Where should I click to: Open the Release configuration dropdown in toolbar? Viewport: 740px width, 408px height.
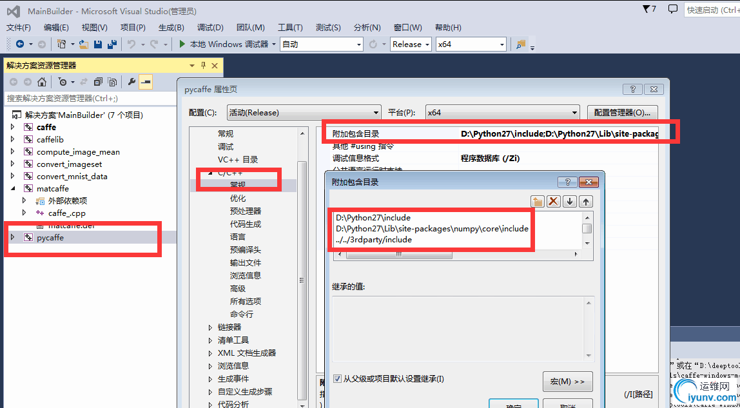(411, 44)
